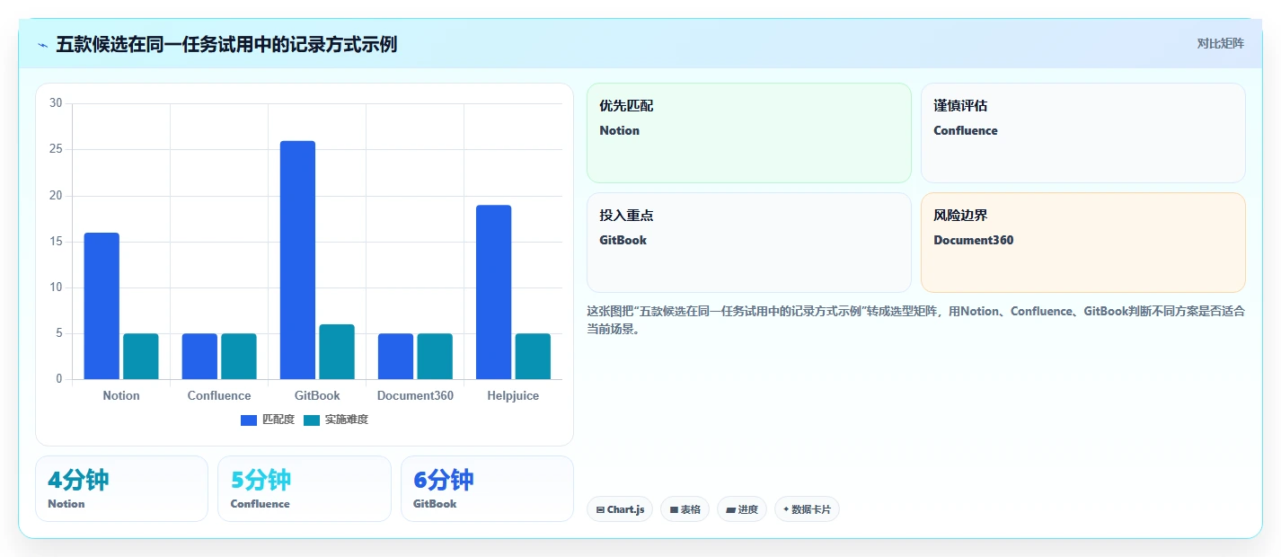Toggle the 匹配度 legend item
The image size is (1281, 557).
click(268, 420)
